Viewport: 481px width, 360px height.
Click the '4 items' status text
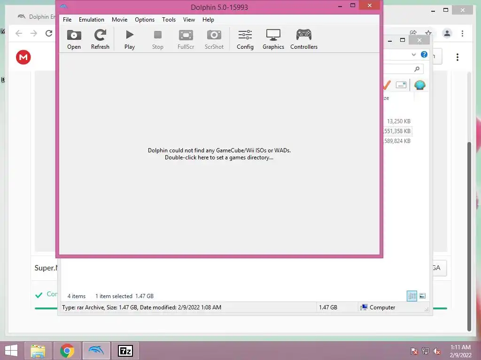click(77, 296)
